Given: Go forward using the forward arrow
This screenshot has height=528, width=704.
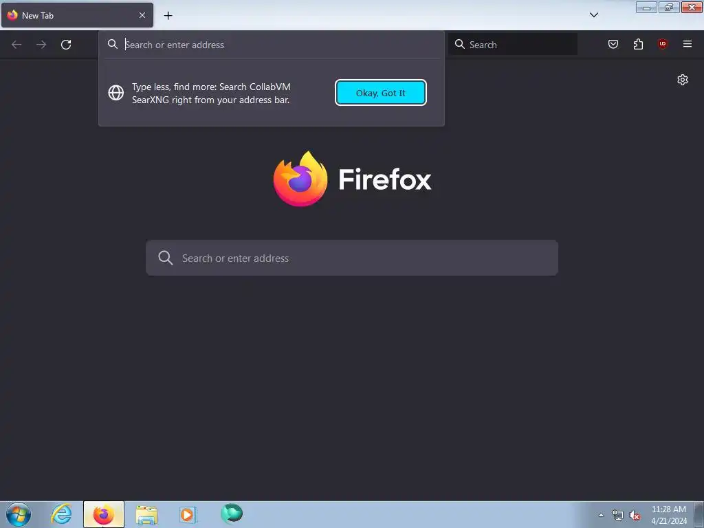Looking at the screenshot, I should [41, 45].
